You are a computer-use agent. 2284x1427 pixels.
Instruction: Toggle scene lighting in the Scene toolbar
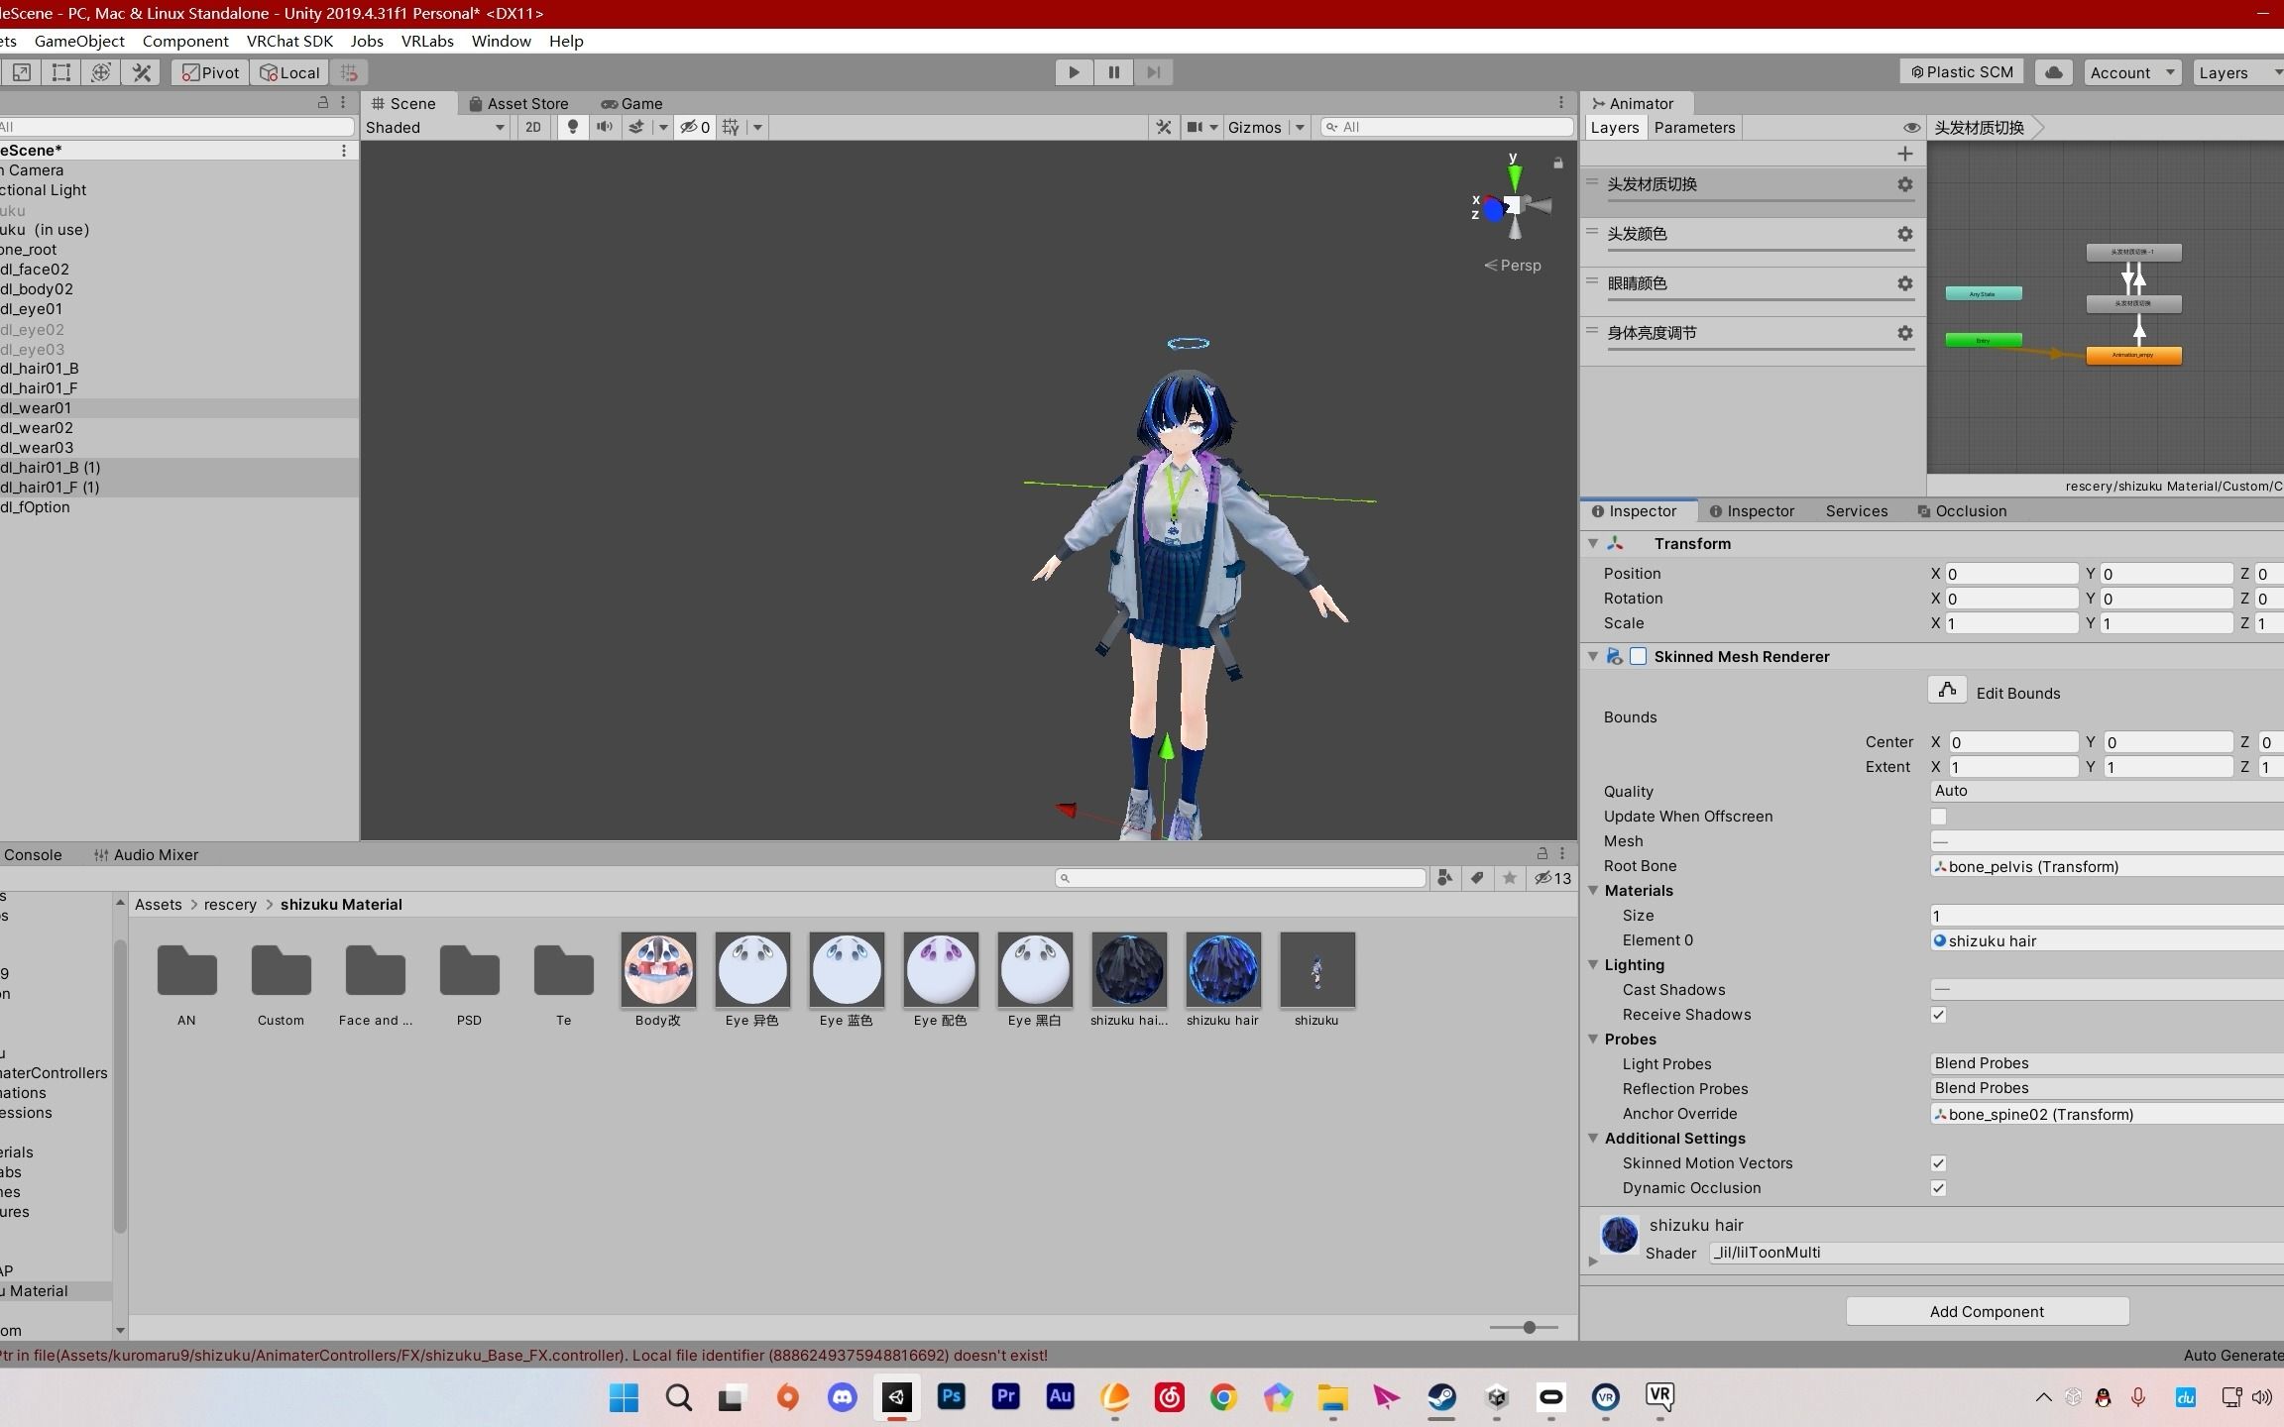point(573,127)
